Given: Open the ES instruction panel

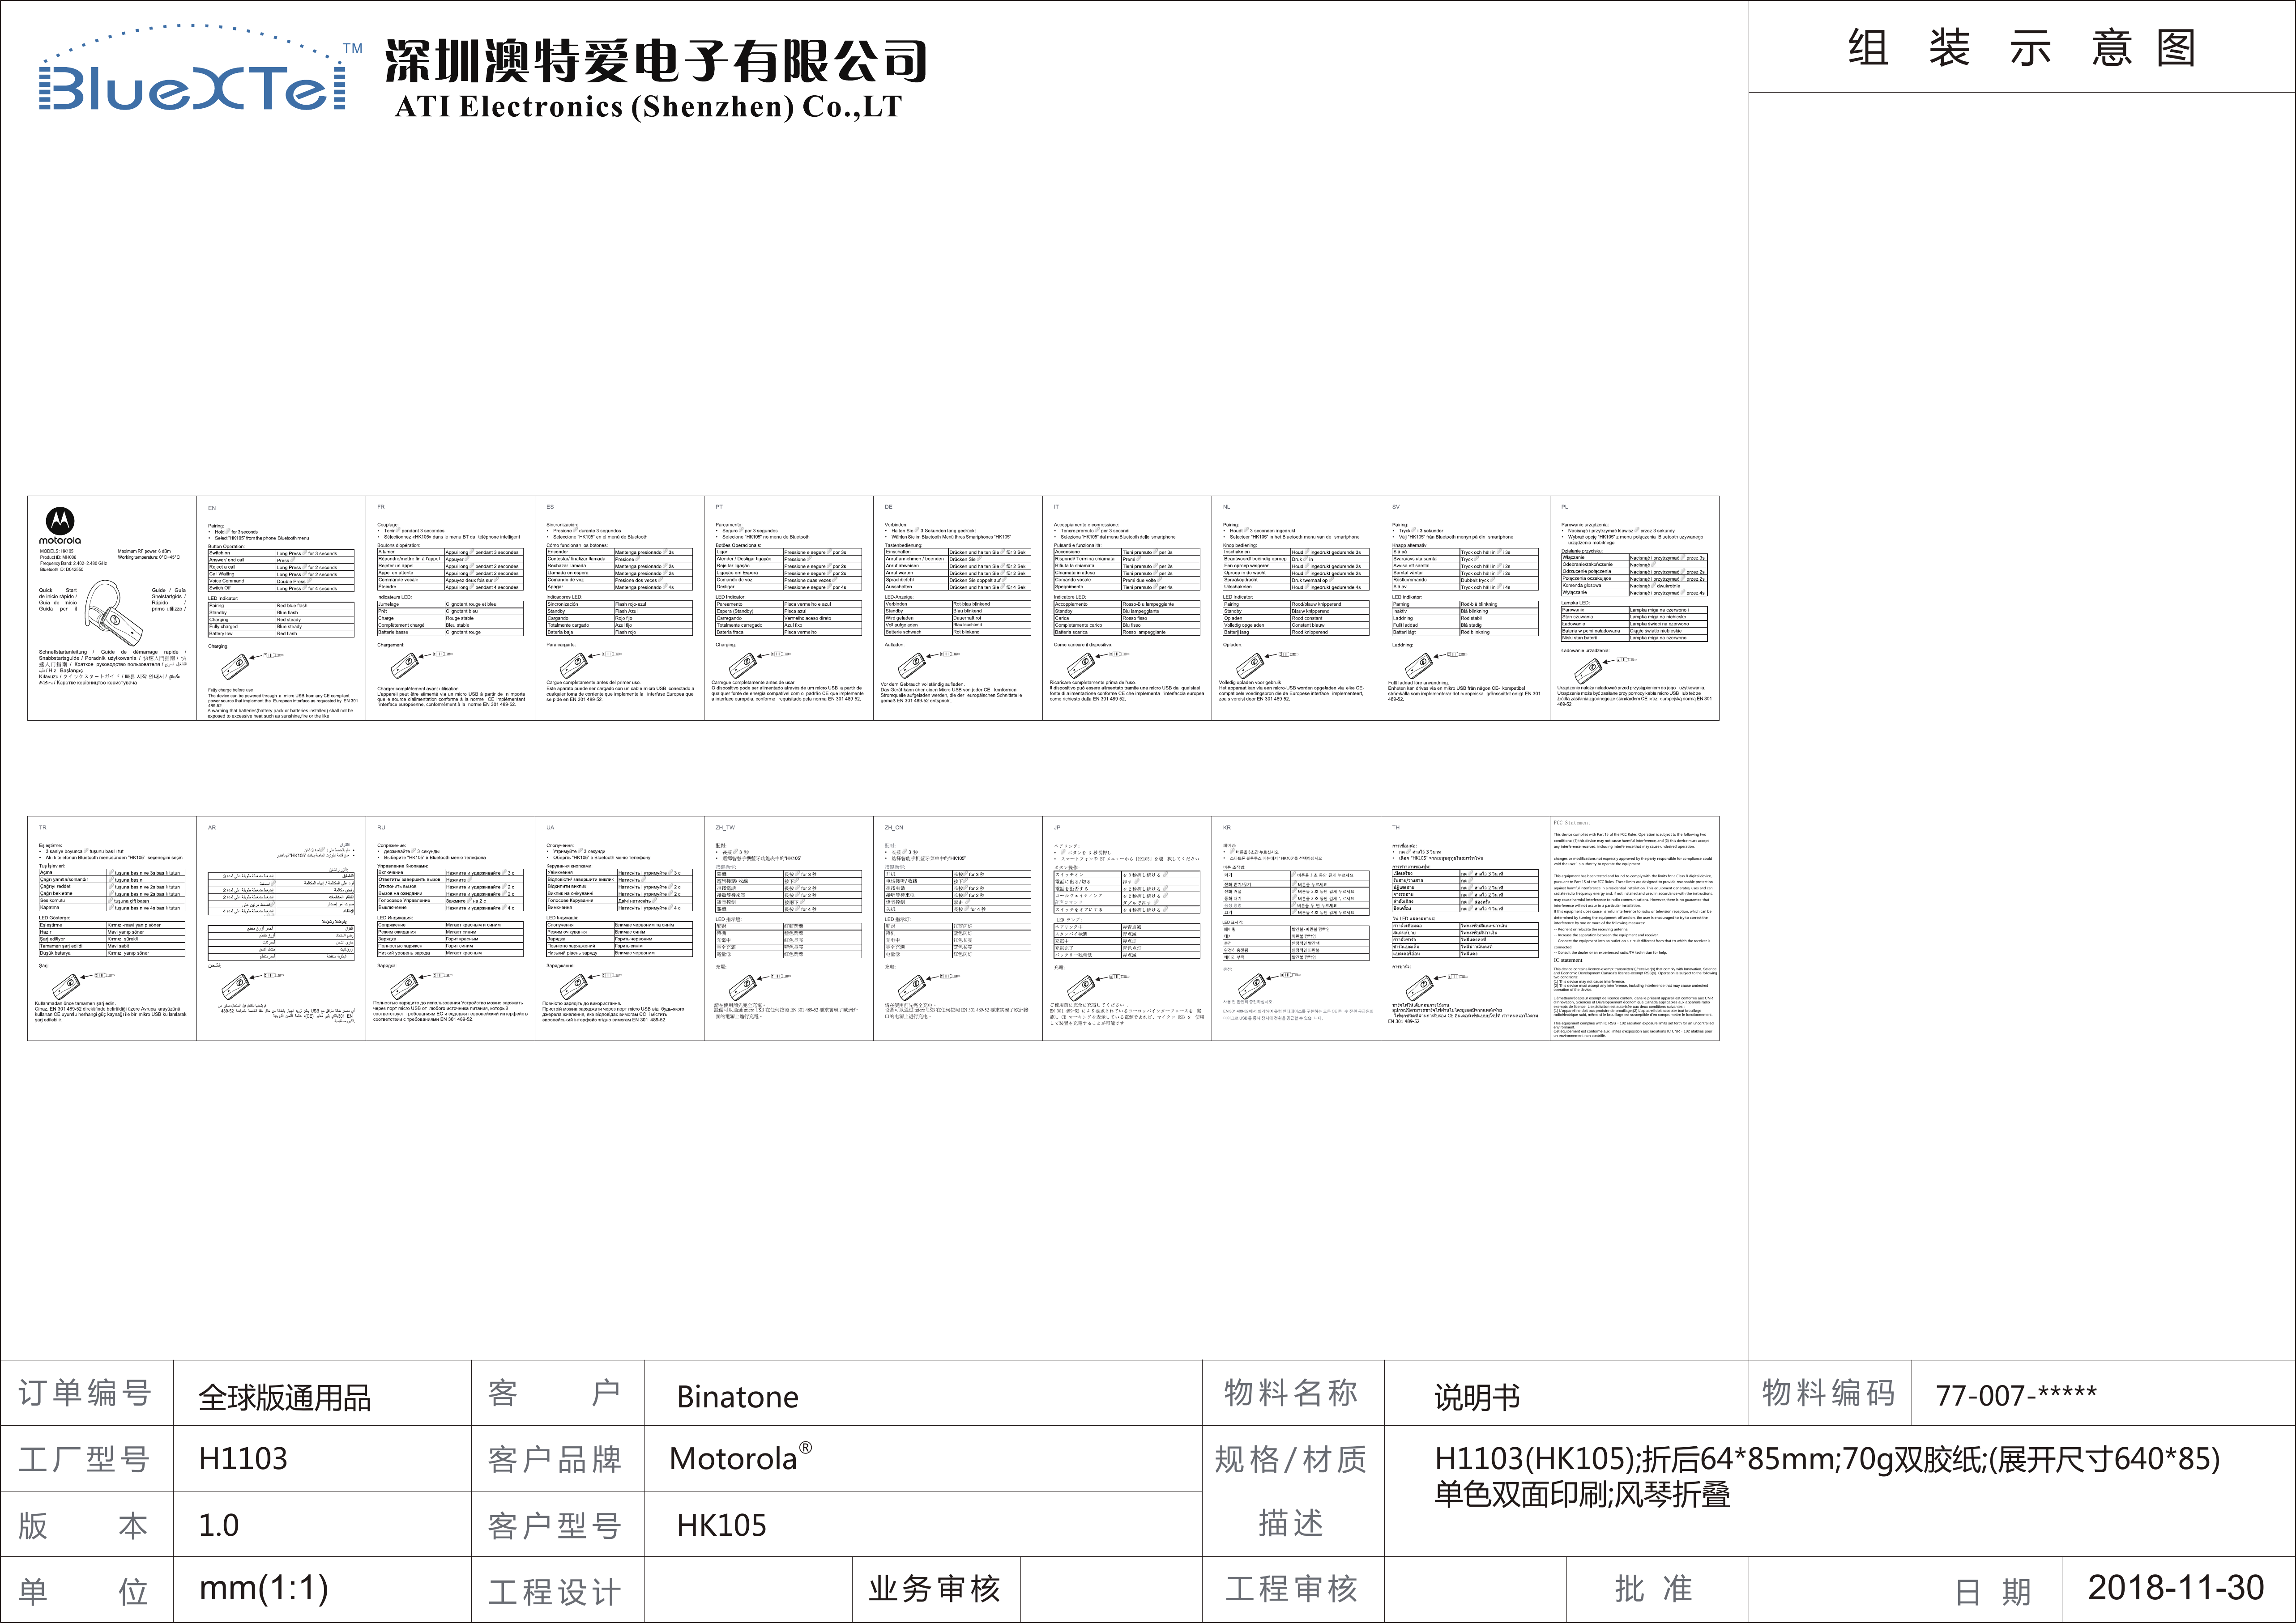Looking at the screenshot, I should tap(619, 608).
